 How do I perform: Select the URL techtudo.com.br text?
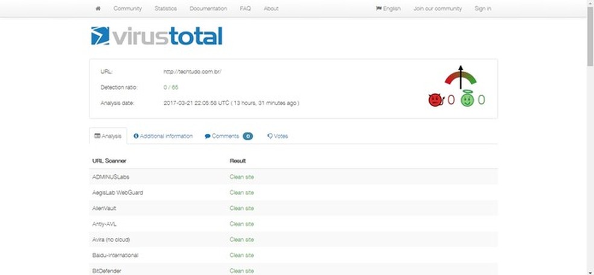pyautogui.click(x=193, y=71)
